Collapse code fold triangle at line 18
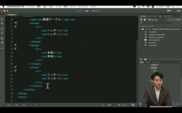The height and width of the screenshot is (113, 182). [15, 49]
